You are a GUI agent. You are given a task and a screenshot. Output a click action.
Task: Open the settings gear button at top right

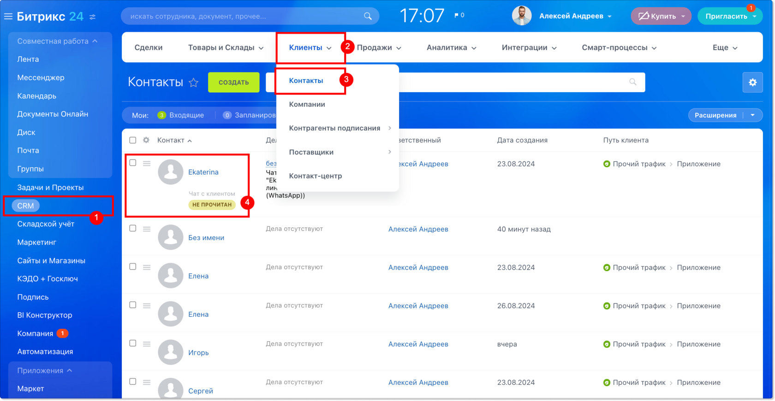click(x=752, y=83)
